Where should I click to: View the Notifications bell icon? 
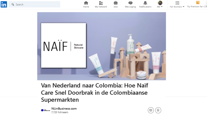coord(145,3)
